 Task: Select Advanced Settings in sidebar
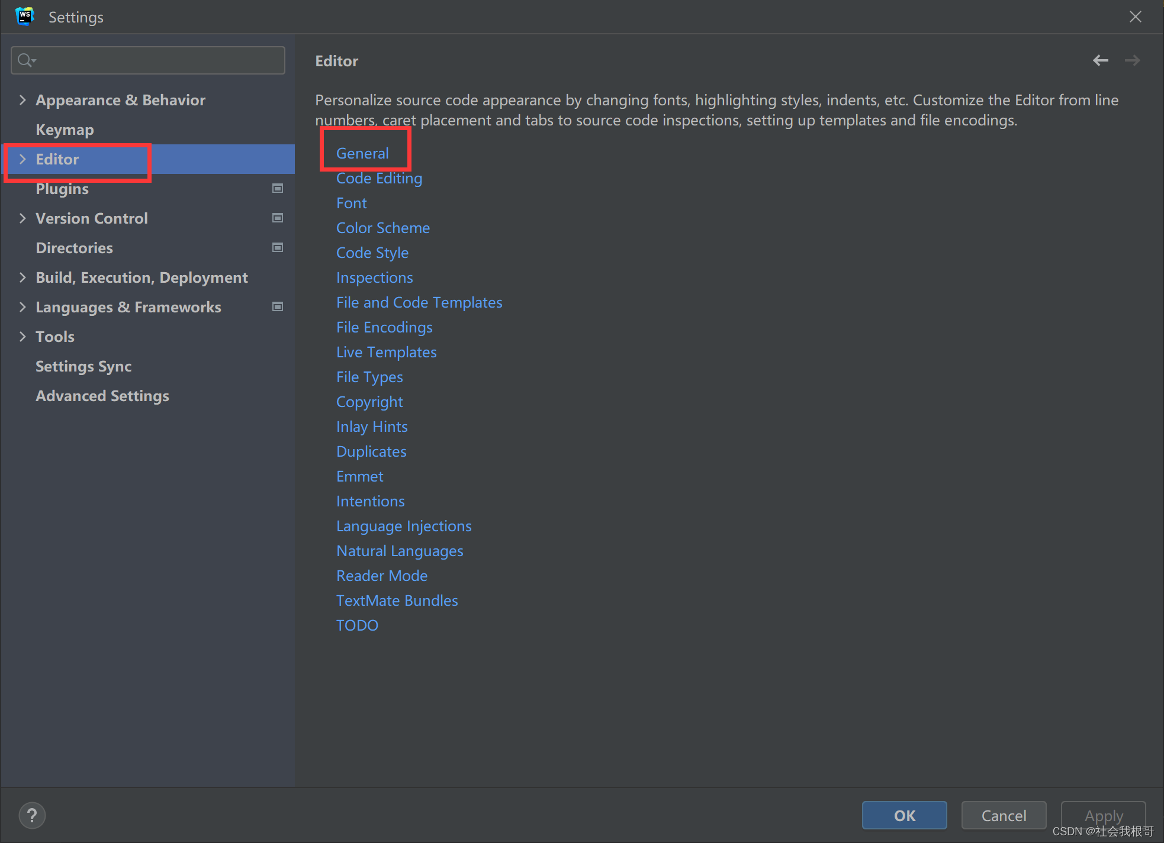(102, 395)
